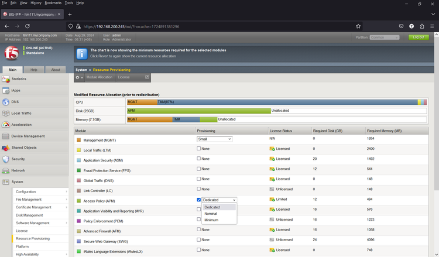
Task: Open Disk Management in the System menu
Action: tap(29, 215)
